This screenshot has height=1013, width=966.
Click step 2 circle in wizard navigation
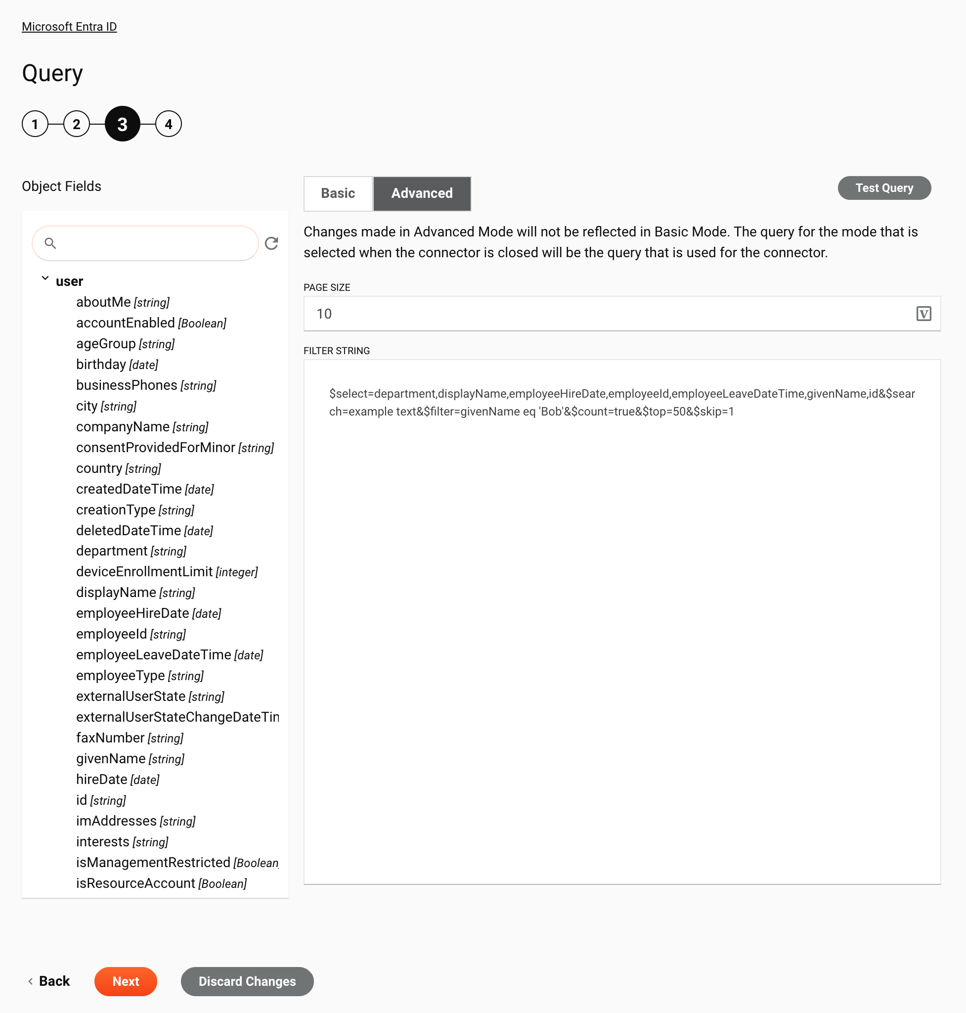76,124
